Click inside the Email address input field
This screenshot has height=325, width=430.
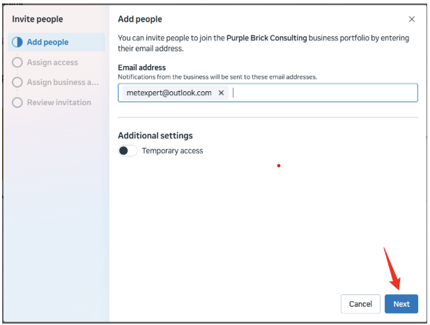click(321, 93)
